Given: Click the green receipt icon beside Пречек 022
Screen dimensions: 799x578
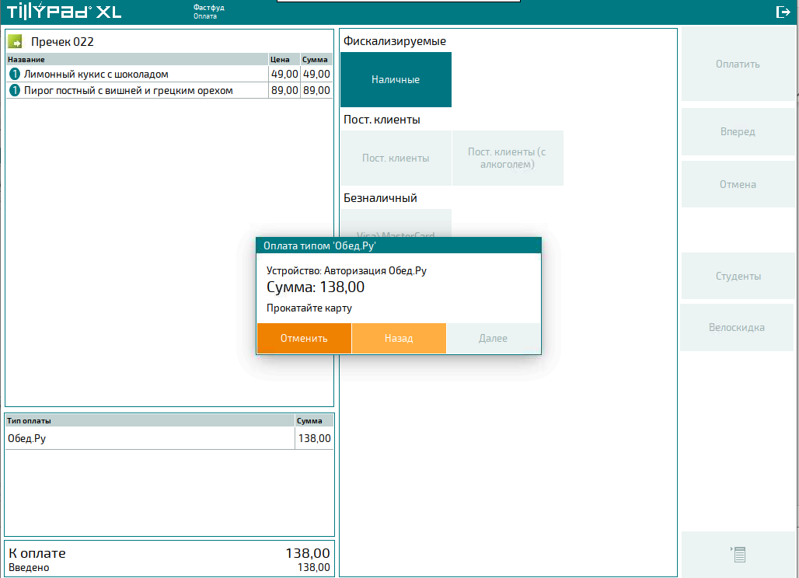Looking at the screenshot, I should coord(15,41).
